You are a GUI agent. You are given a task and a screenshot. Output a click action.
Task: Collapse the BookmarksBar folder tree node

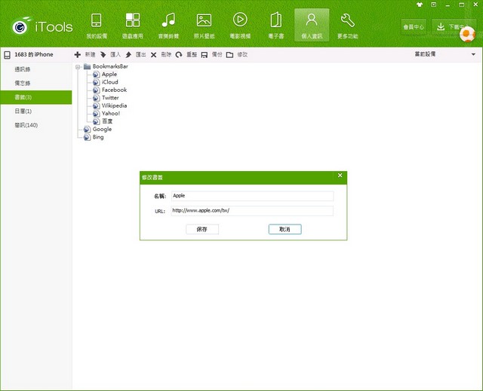pyautogui.click(x=78, y=67)
